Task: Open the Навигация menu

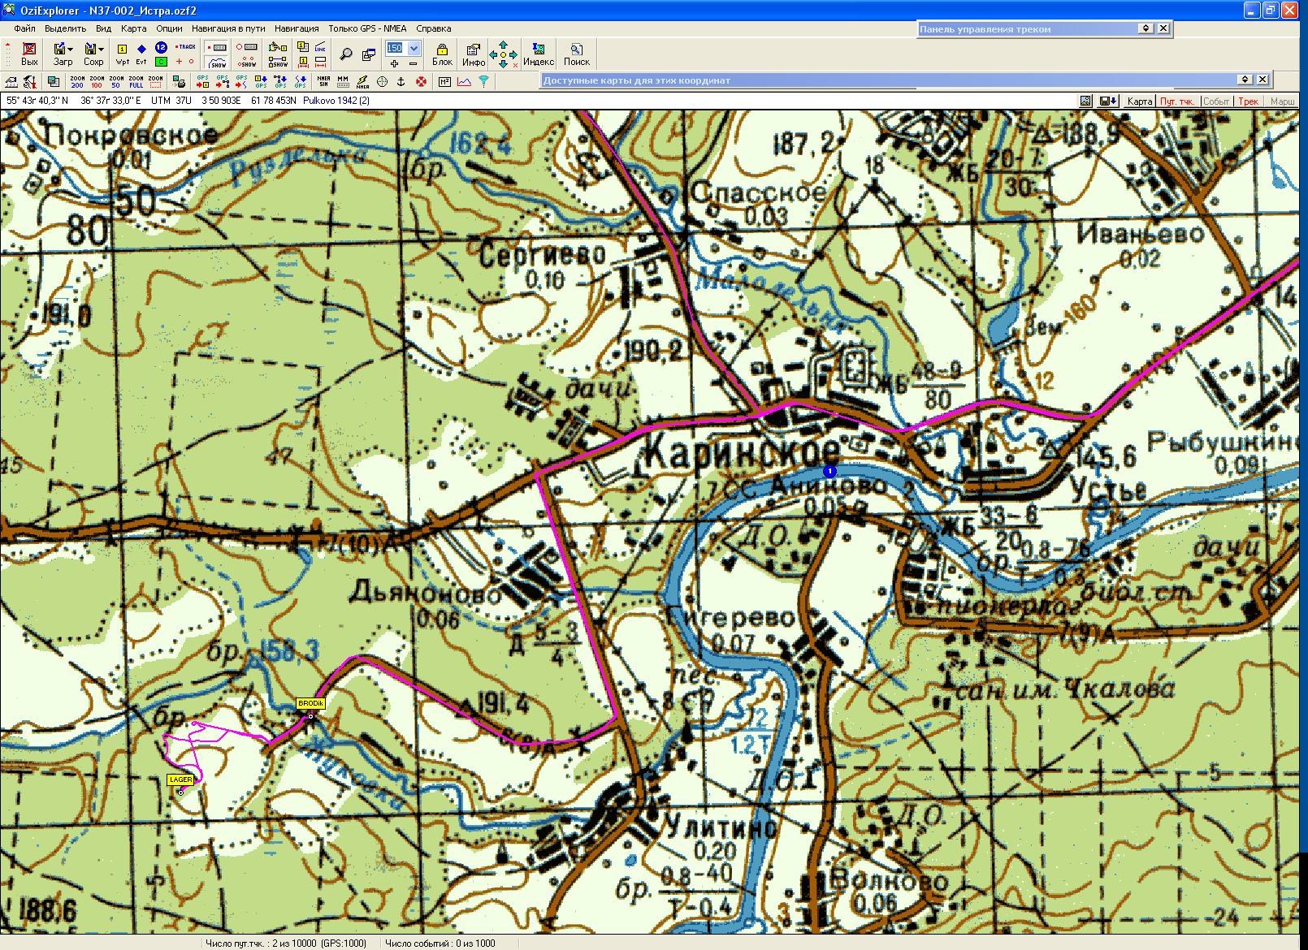Action: point(297,28)
